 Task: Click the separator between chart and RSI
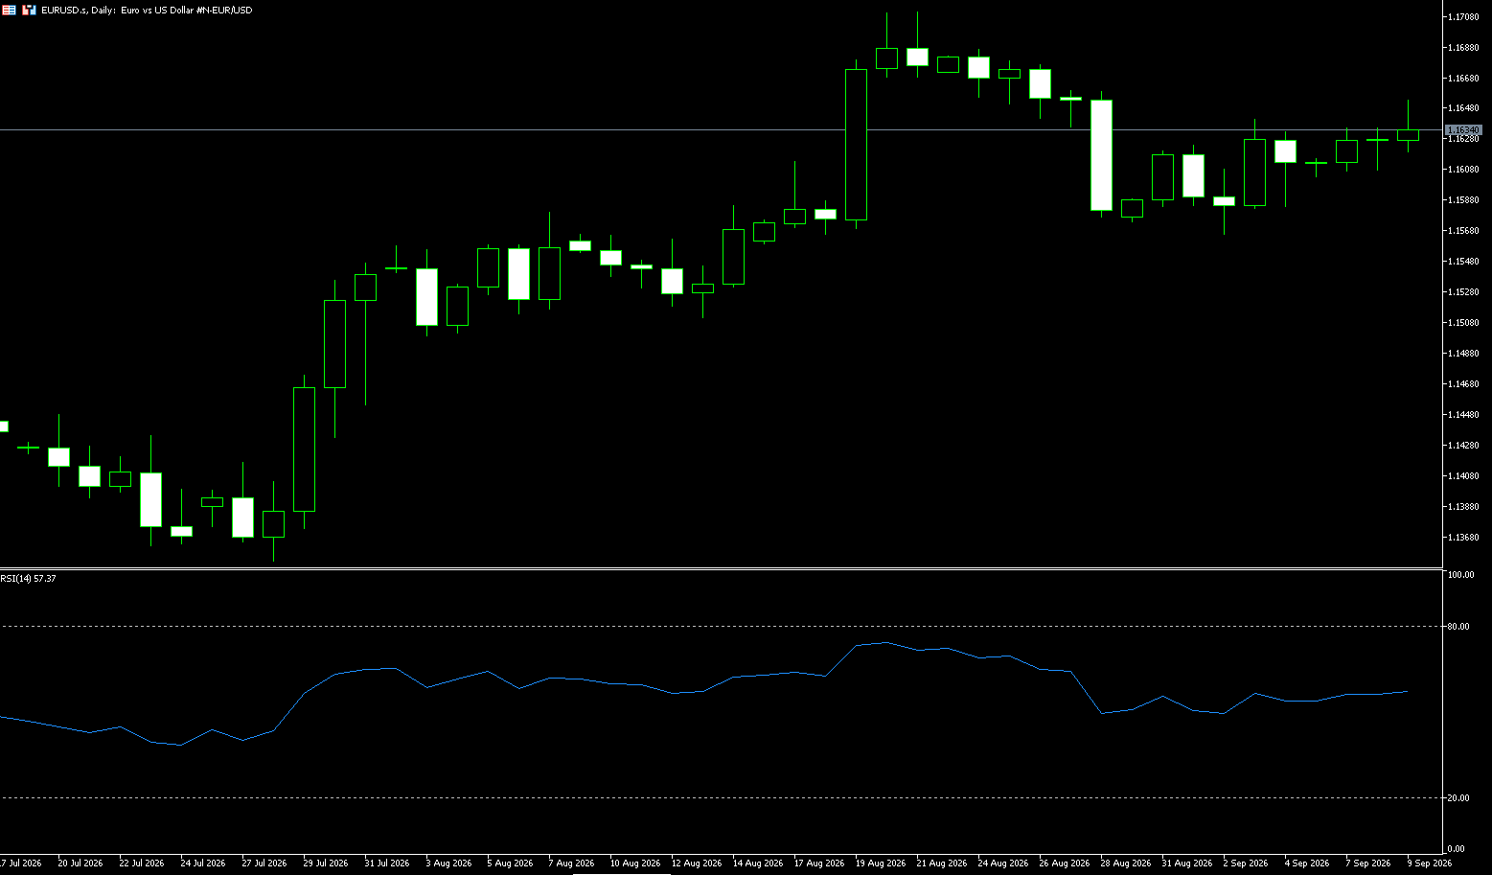coord(721,569)
